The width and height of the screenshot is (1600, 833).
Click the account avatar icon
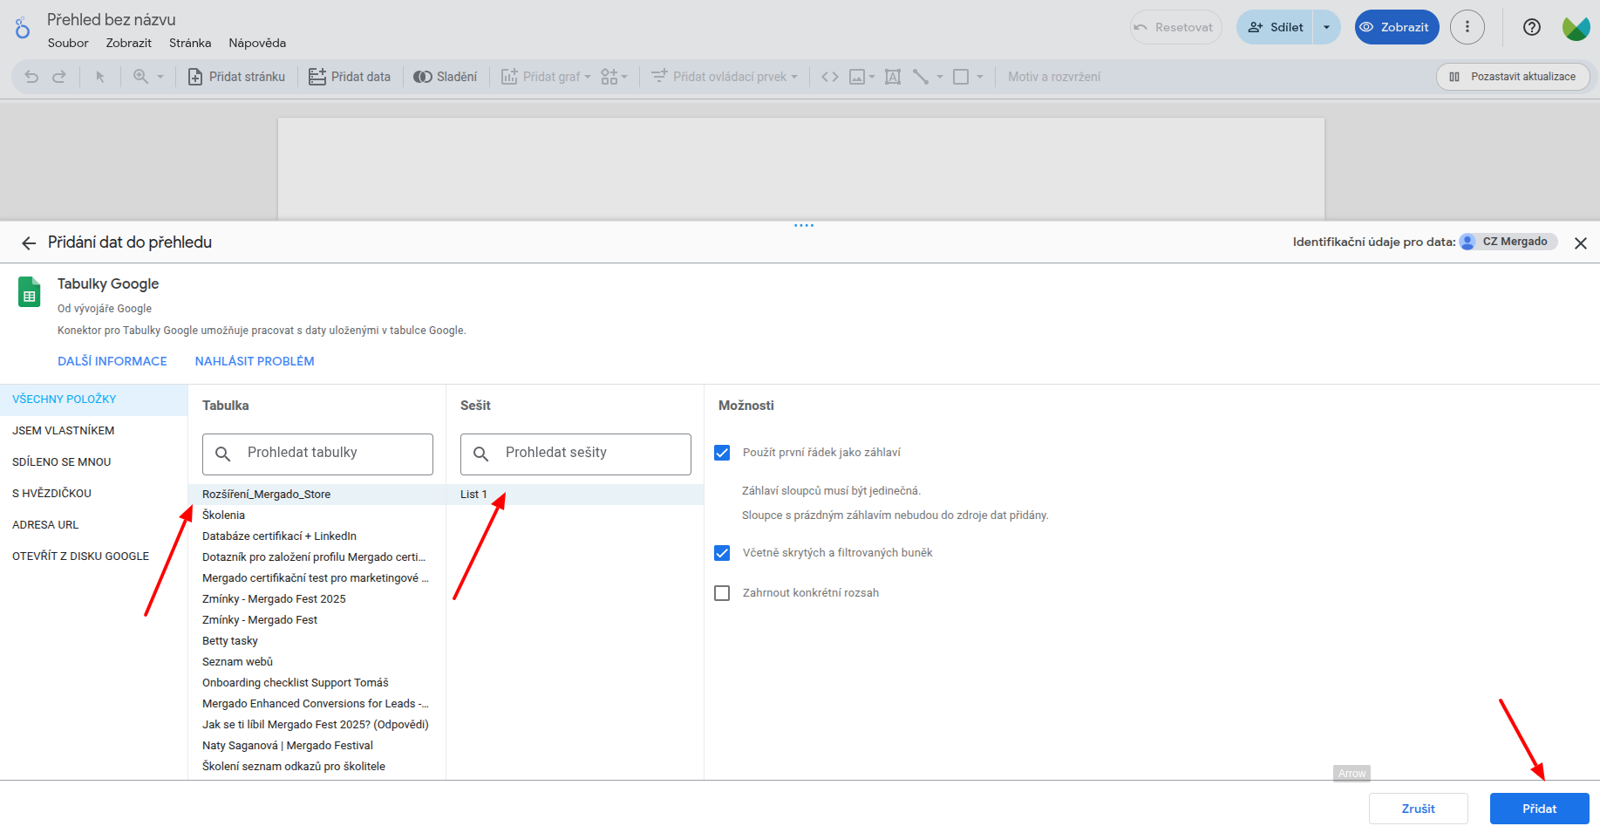(1576, 28)
